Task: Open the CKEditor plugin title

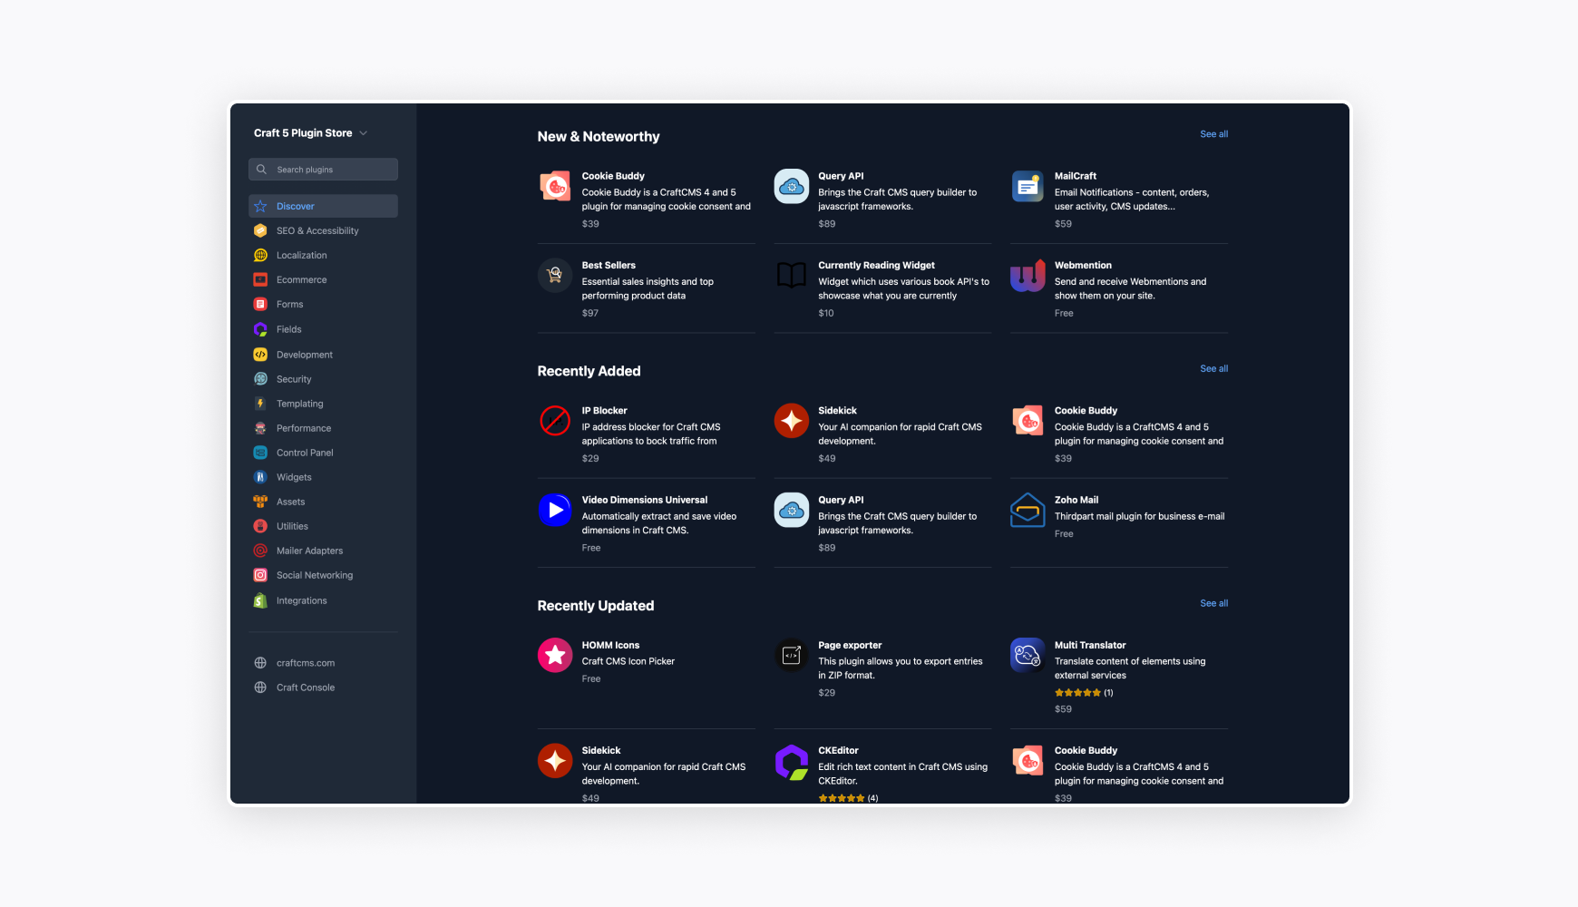Action: point(838,751)
